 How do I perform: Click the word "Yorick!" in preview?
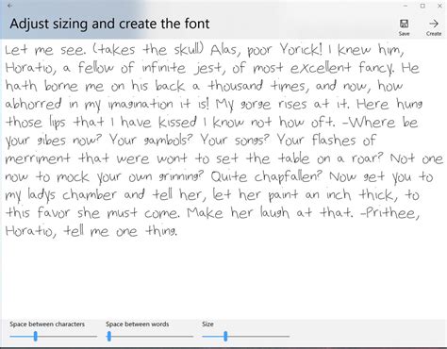coord(301,49)
